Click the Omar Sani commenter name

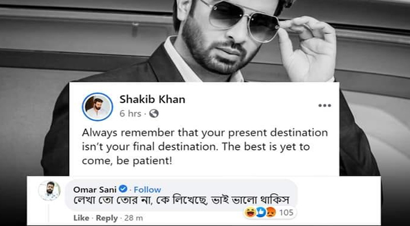(94, 189)
